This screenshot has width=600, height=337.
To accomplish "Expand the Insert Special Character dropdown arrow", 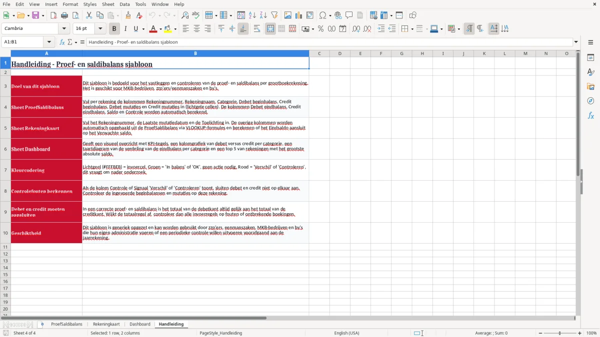I will 329,15.
